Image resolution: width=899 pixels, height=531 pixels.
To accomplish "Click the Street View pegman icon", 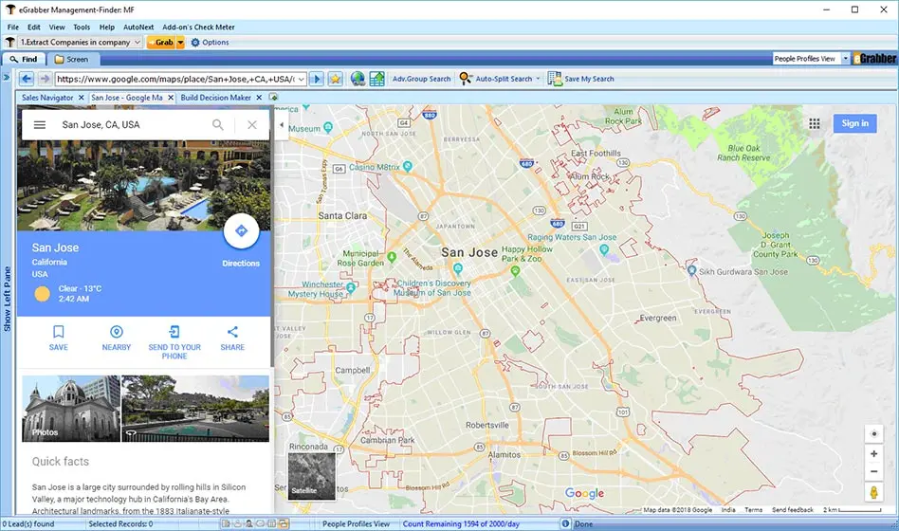I will tap(873, 492).
